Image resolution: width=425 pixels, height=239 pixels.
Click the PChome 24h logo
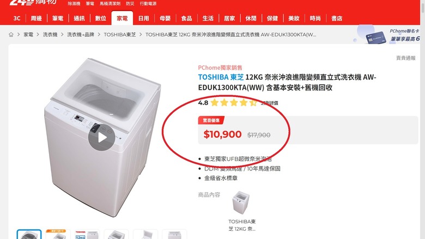click(x=33, y=3)
